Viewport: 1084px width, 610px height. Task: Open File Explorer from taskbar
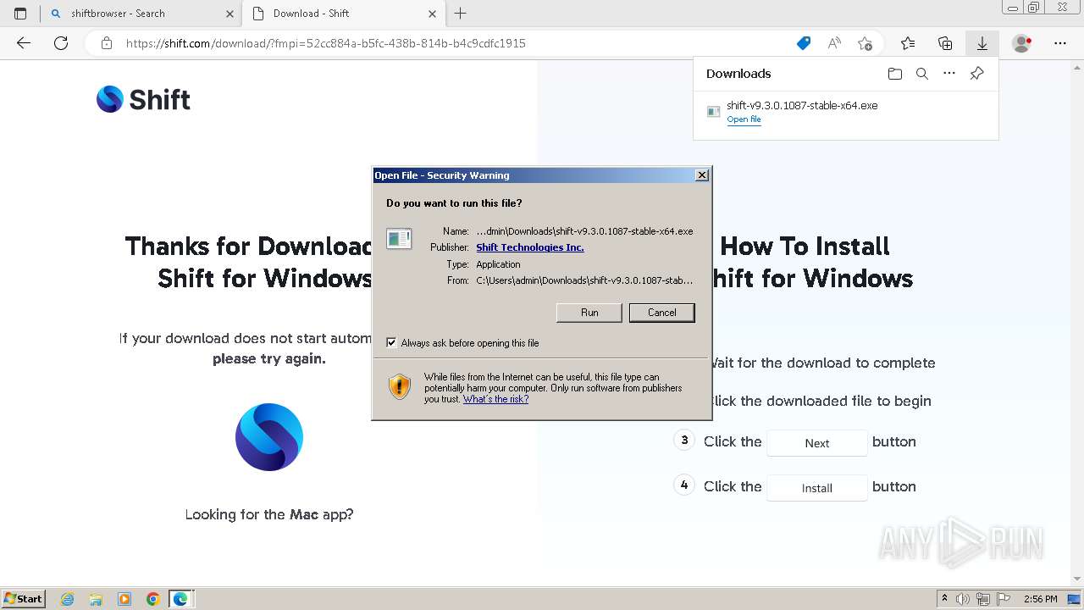click(96, 599)
